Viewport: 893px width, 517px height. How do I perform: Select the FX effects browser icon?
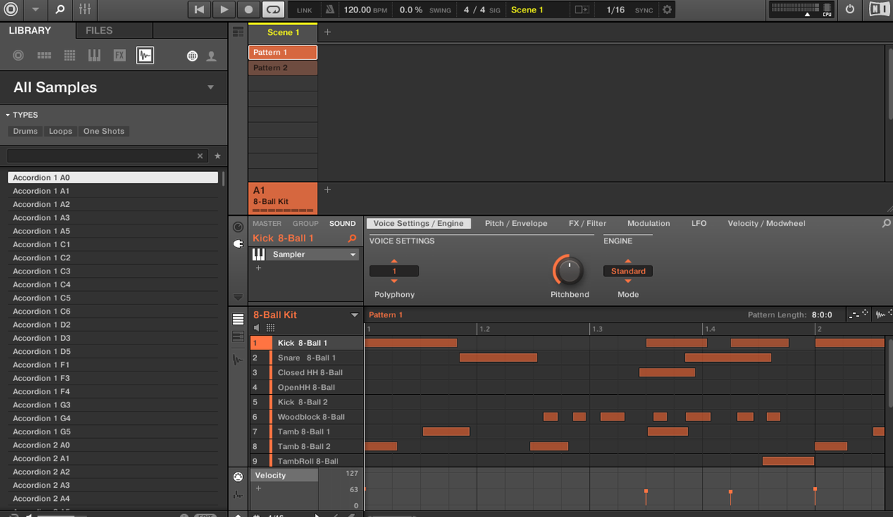(119, 56)
